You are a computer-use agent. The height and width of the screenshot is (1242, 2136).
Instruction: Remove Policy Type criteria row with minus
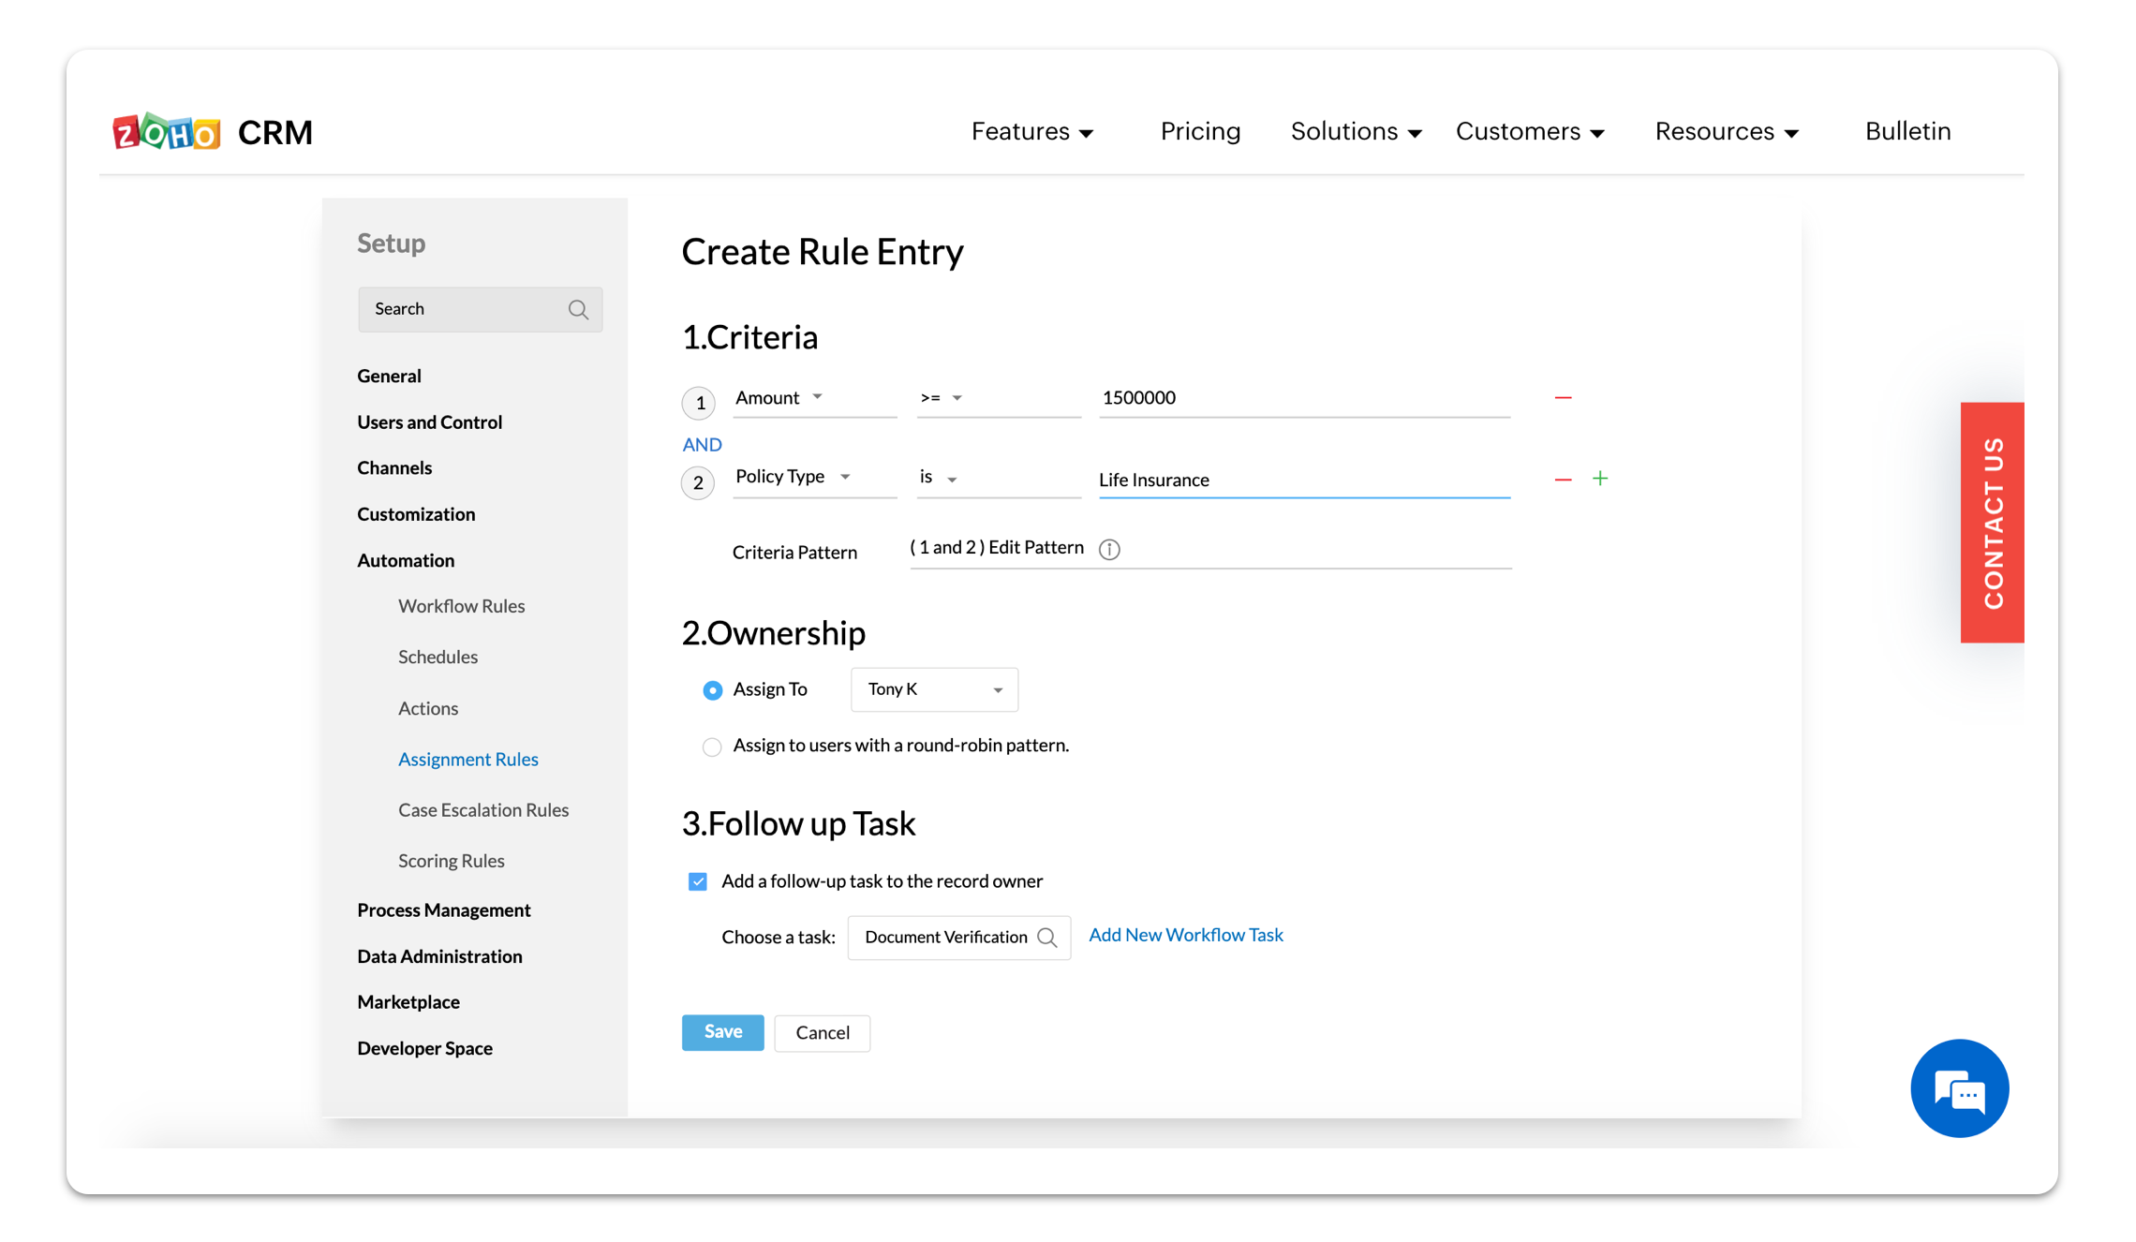coord(1563,479)
